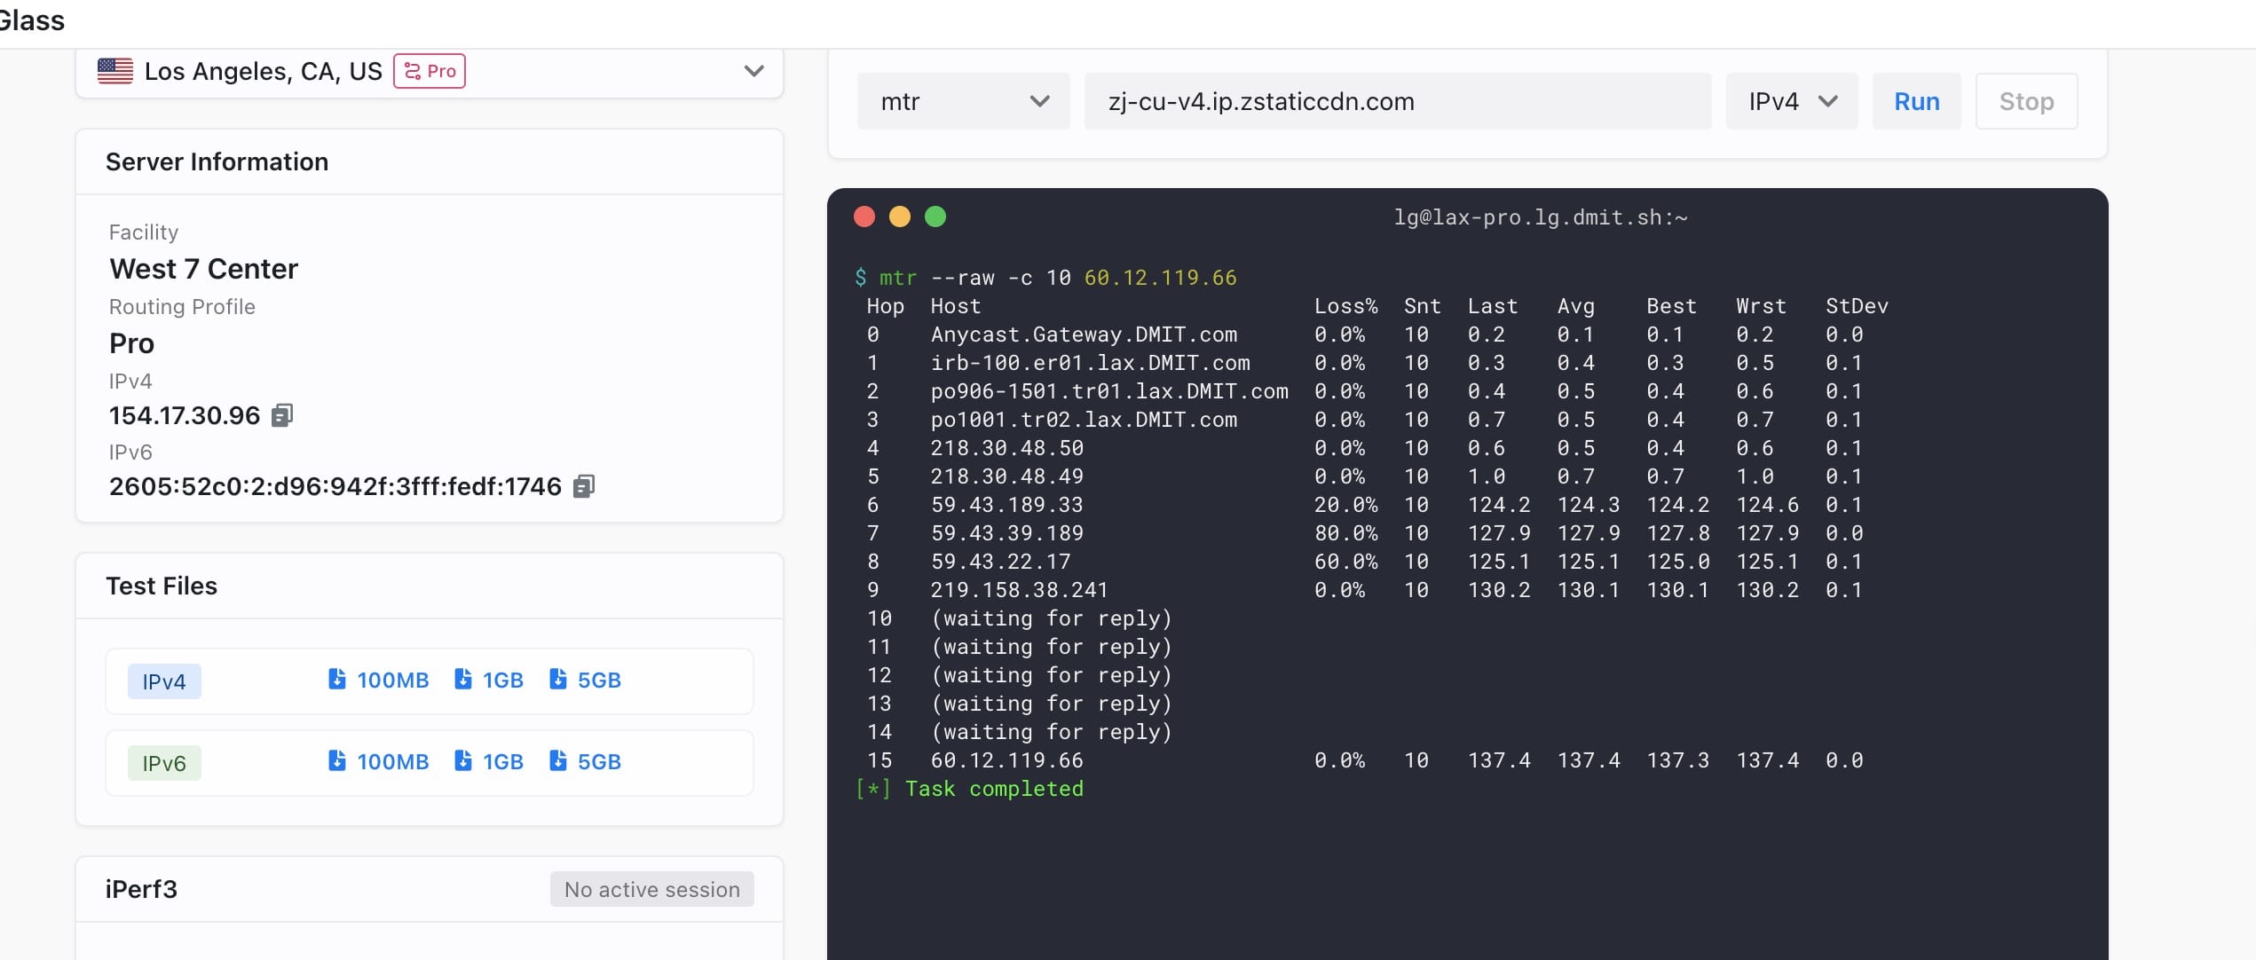Click the green terminal window dot
This screenshot has width=2256, height=960.
click(935, 216)
